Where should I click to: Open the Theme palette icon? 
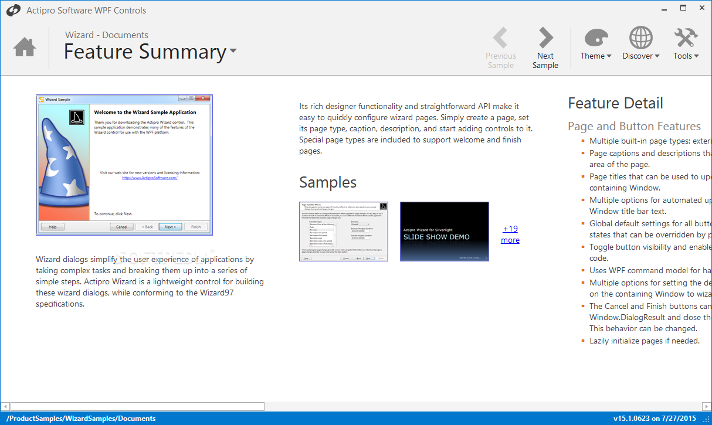[596, 38]
